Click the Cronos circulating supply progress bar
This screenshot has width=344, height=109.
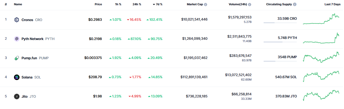[x=280, y=23]
